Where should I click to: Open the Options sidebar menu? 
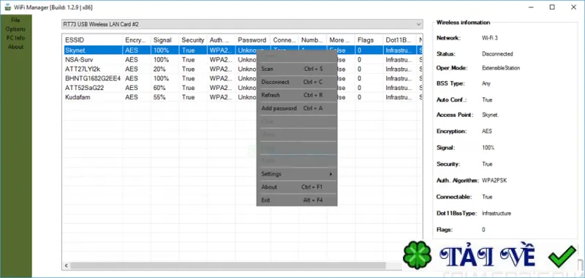[15, 29]
